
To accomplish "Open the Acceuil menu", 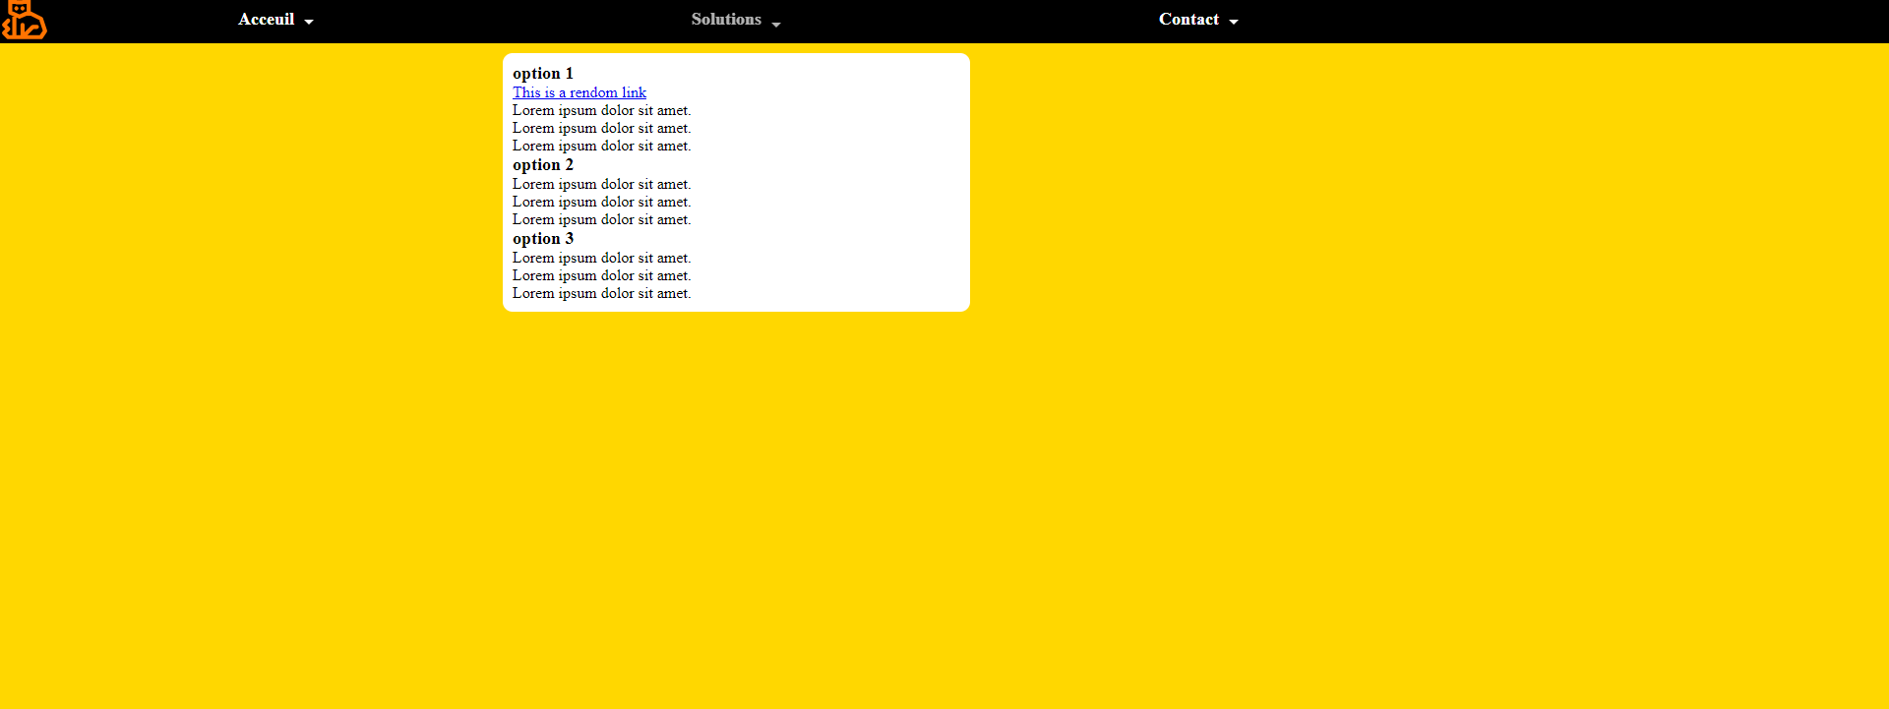I will pyautogui.click(x=267, y=20).
